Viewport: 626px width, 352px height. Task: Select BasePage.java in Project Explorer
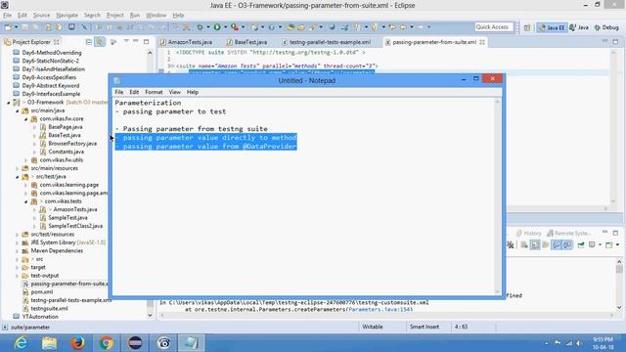pos(66,127)
